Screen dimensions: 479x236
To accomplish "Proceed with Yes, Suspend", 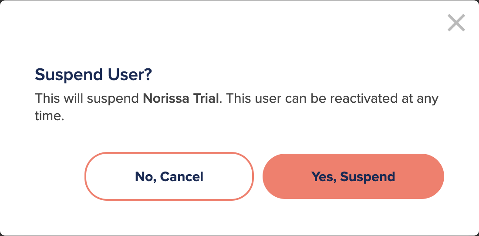I will 353,176.
